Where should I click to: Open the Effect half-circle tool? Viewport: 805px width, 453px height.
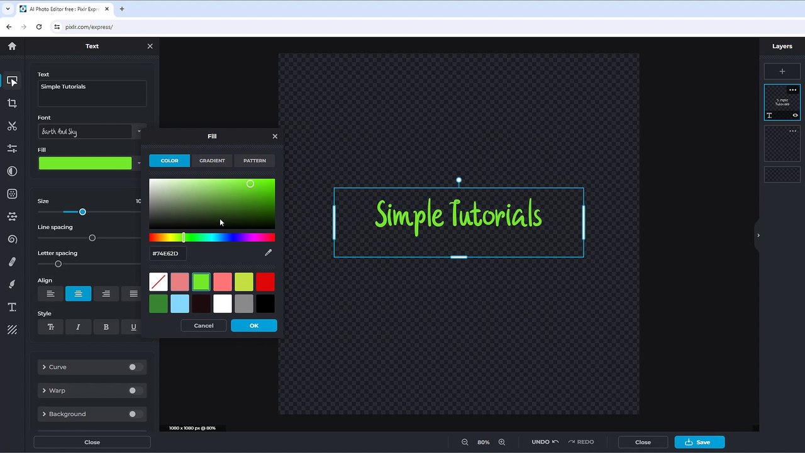pos(12,171)
